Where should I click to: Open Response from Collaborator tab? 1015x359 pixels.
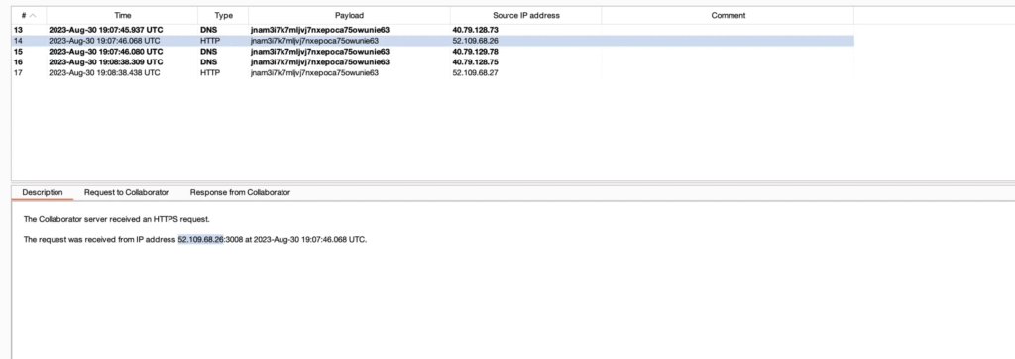click(240, 193)
